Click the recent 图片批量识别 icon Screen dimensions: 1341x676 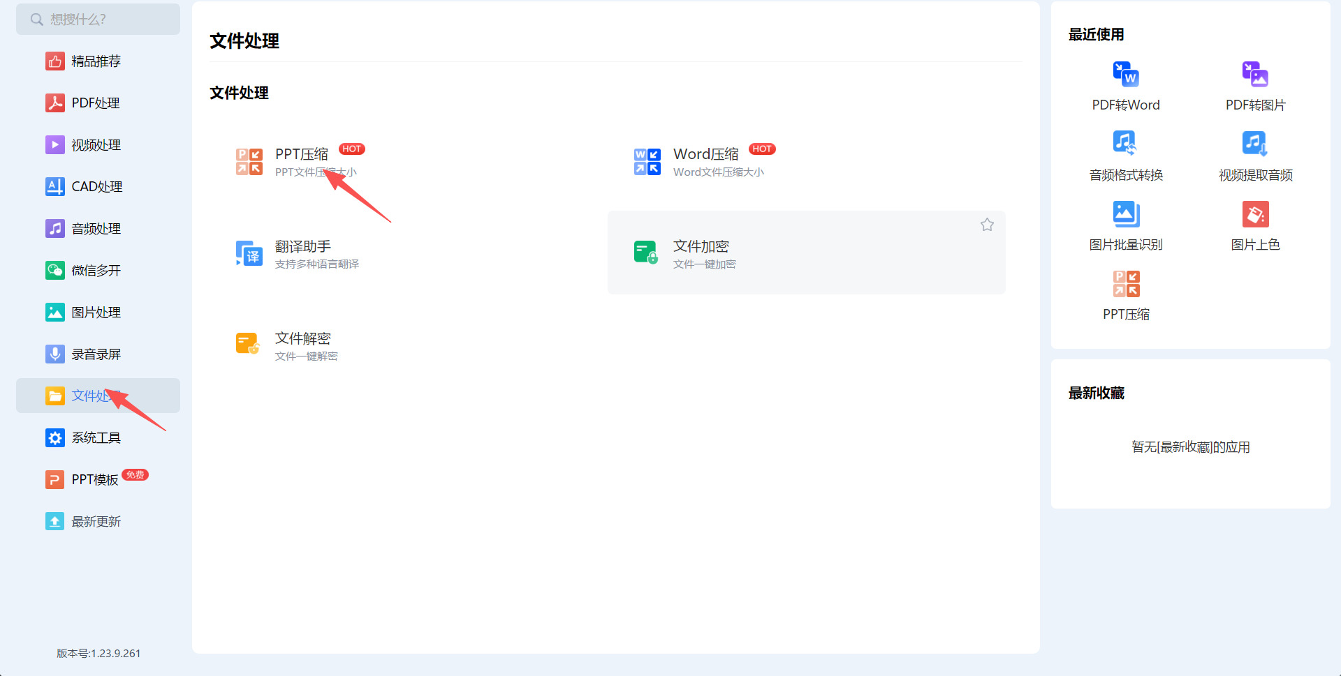(1126, 213)
